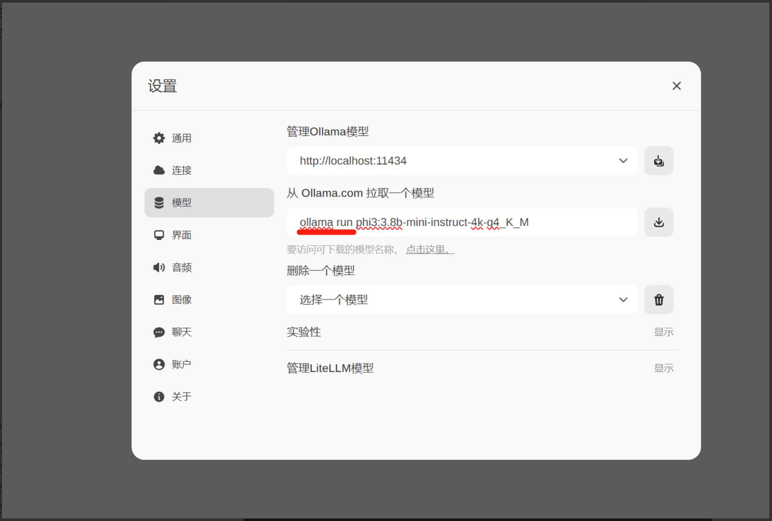Close the 设置 dialog

676,86
